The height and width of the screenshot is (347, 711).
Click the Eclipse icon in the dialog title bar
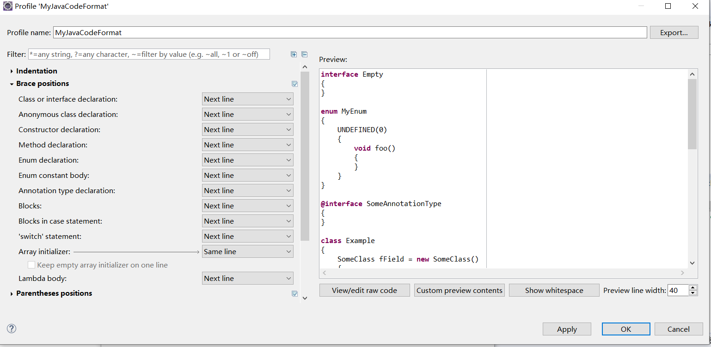[7, 6]
